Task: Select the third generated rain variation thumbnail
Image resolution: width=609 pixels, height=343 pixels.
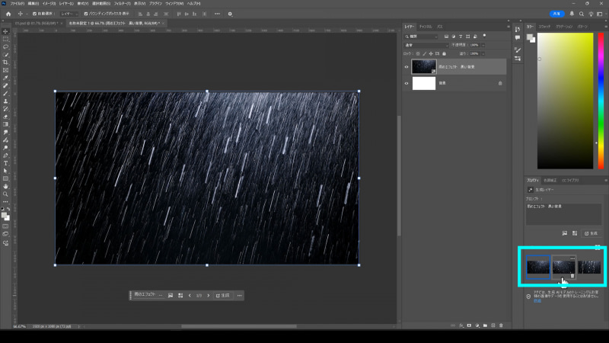Action: [x=590, y=267]
